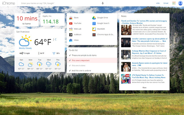Click the Mostly Cloudy weather icon
The height and width of the screenshot is (115, 184).
pos(25,41)
